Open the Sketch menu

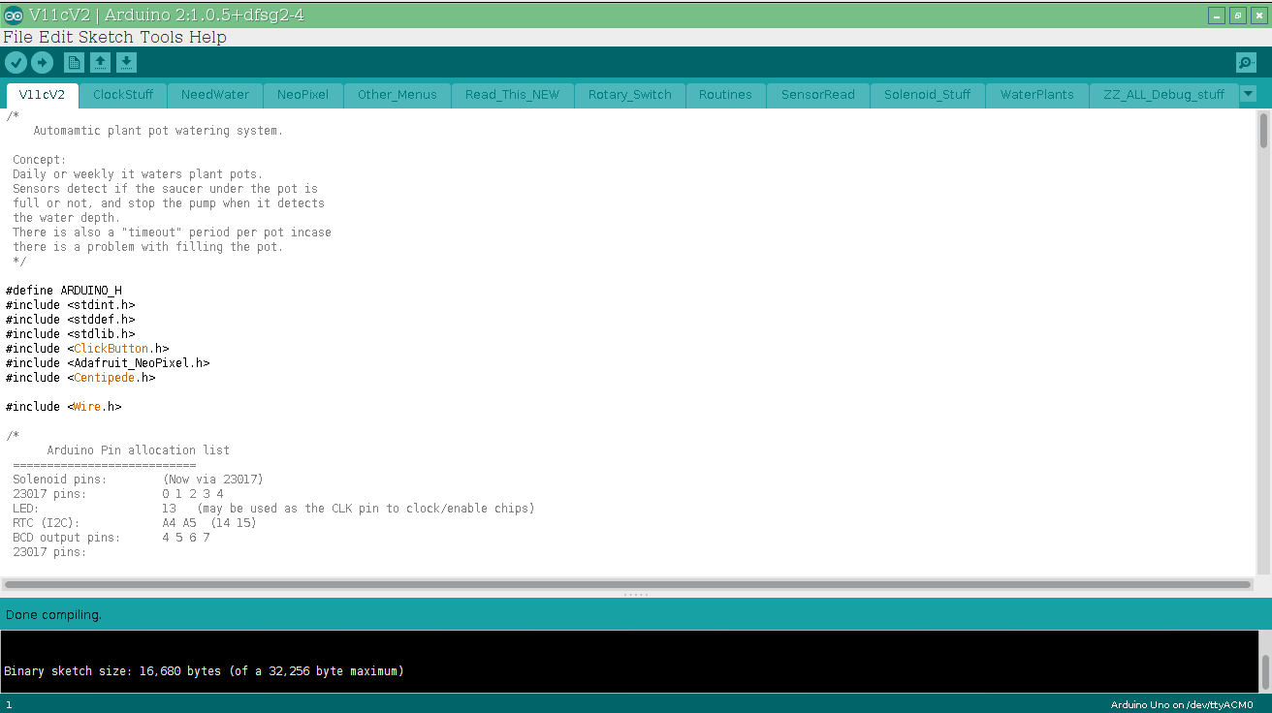point(92,37)
